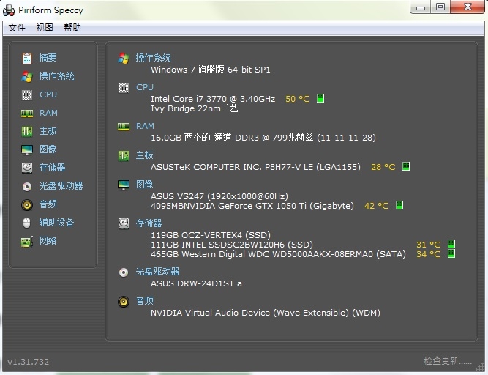Click the motherboard icon in sidebar
Image resolution: width=488 pixels, height=375 pixels.
pyautogui.click(x=27, y=131)
